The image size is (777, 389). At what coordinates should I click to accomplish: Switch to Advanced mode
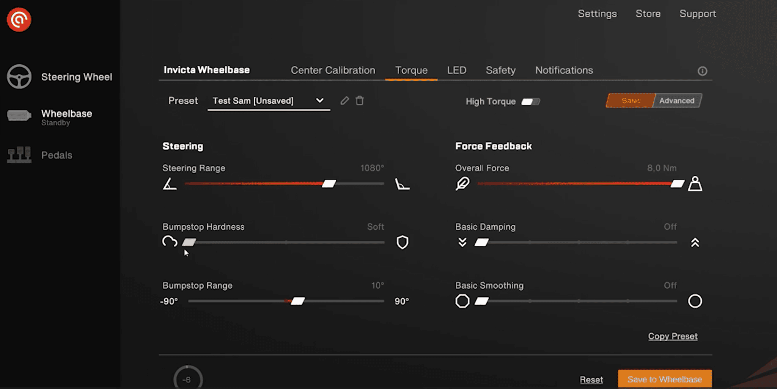(x=676, y=100)
